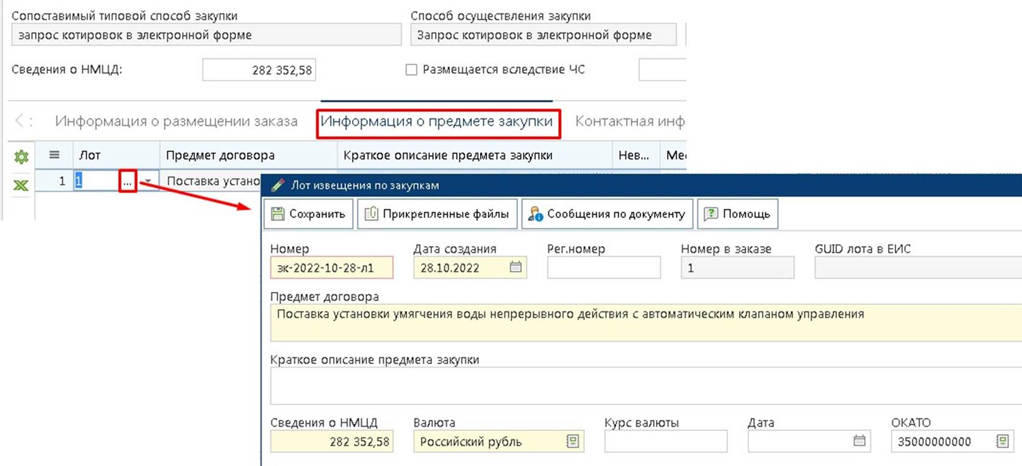1022x466 pixels.
Task: Open Сообщения по документу button
Action: (x=607, y=214)
